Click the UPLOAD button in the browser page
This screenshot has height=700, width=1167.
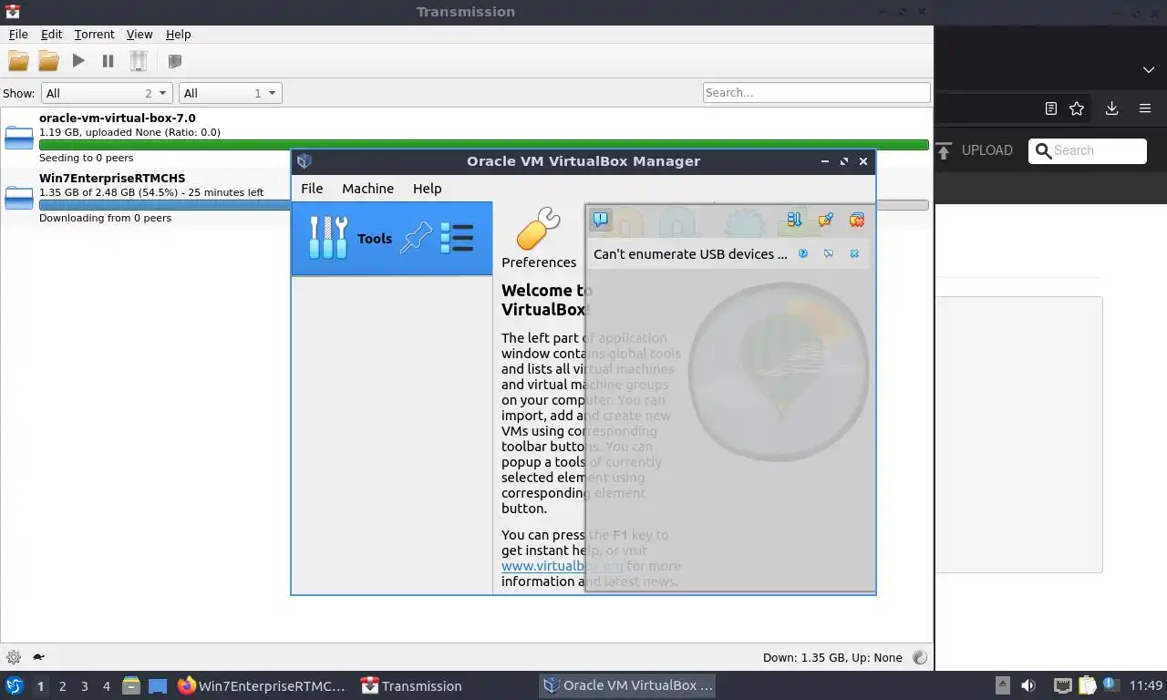tap(975, 150)
